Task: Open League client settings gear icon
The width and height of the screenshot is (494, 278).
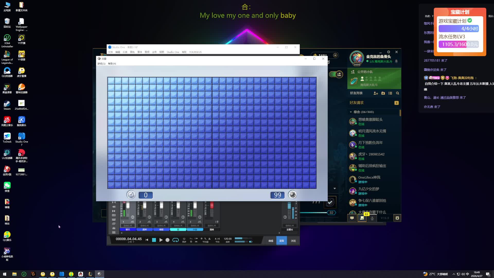Action: point(389,52)
